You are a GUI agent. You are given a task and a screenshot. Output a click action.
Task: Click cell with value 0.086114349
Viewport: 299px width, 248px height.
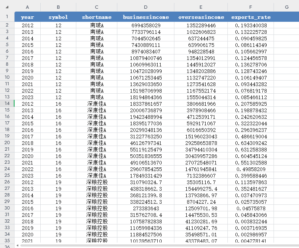(251, 45)
